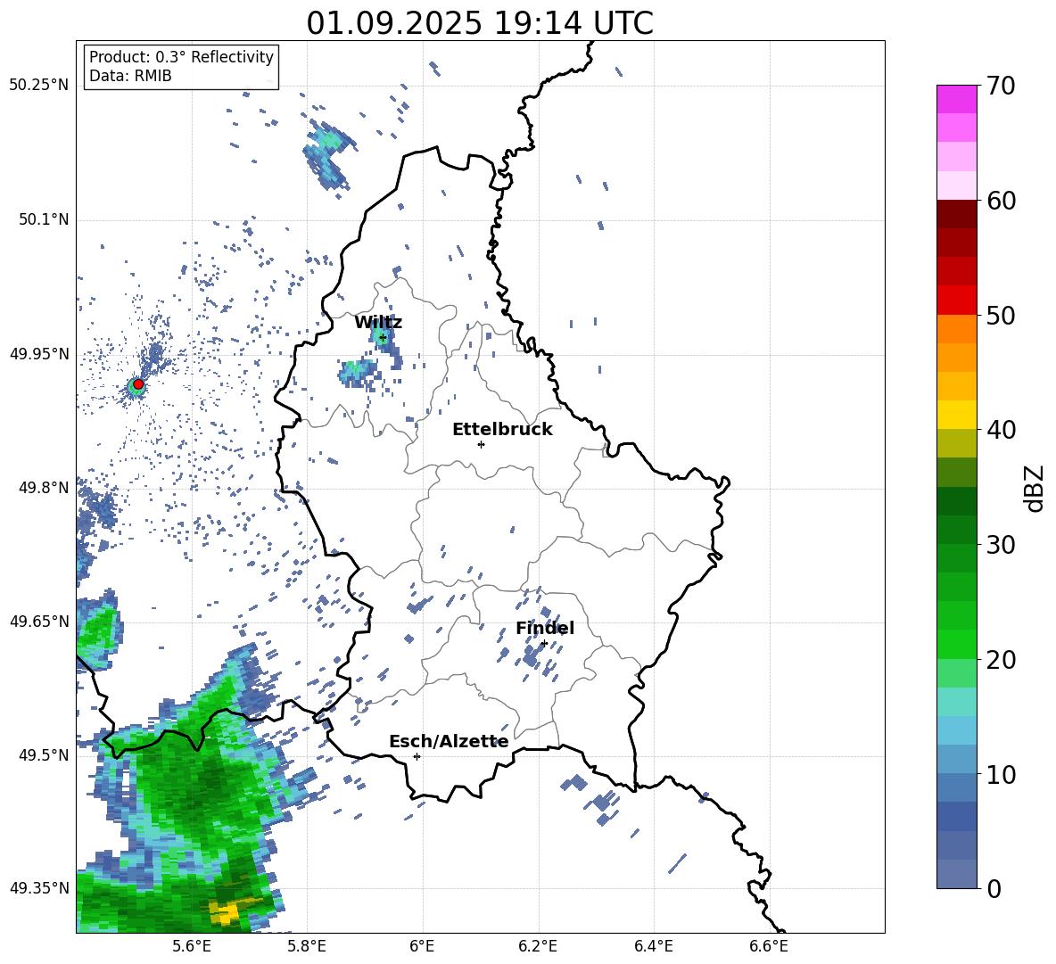Click the colorbar 10 tick label
This screenshot has height=964, width=1056.
click(x=1001, y=774)
